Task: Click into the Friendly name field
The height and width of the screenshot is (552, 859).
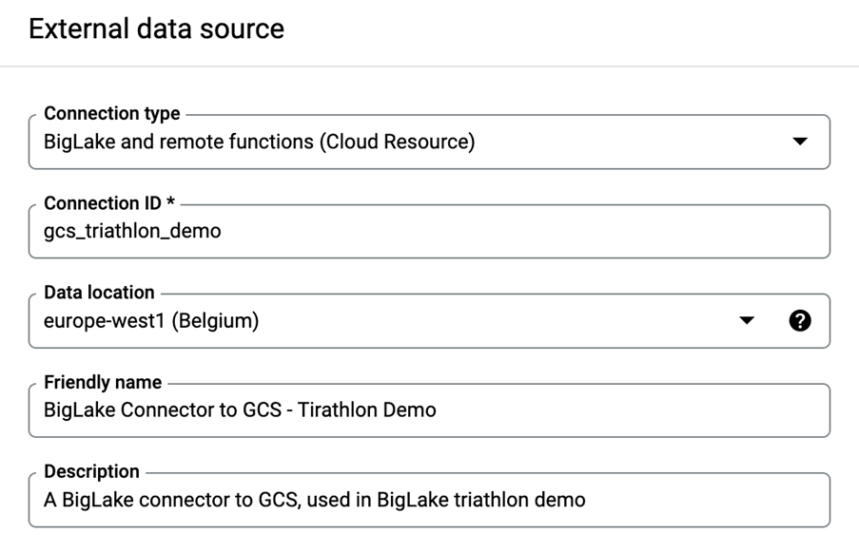Action: pyautogui.click(x=428, y=410)
